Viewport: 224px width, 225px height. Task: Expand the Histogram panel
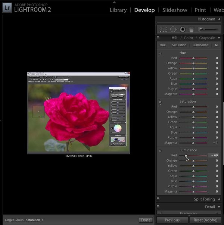(219, 19)
